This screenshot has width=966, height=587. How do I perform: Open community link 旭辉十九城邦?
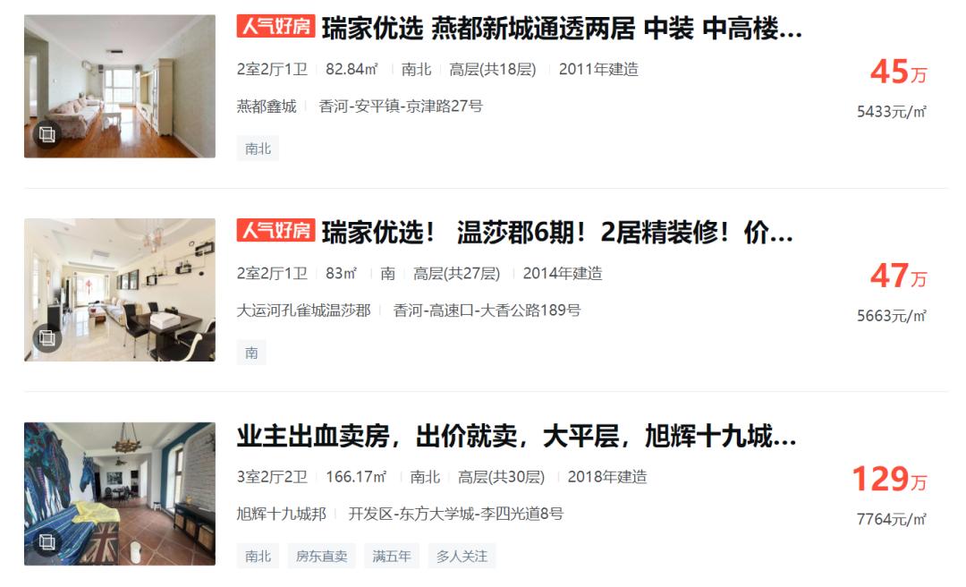pos(282,514)
